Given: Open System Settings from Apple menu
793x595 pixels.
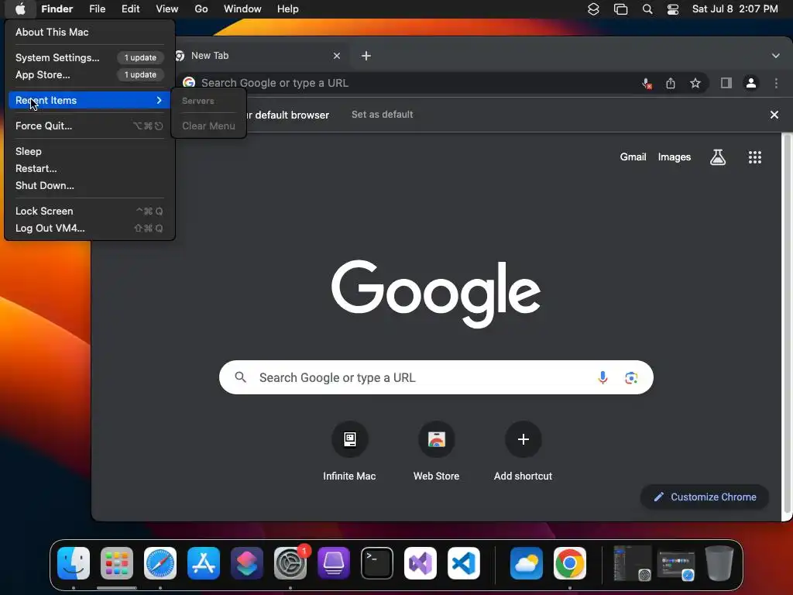Looking at the screenshot, I should [x=89, y=57].
